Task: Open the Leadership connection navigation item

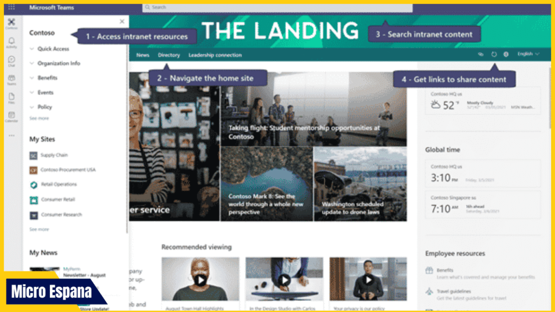Action: pos(215,55)
